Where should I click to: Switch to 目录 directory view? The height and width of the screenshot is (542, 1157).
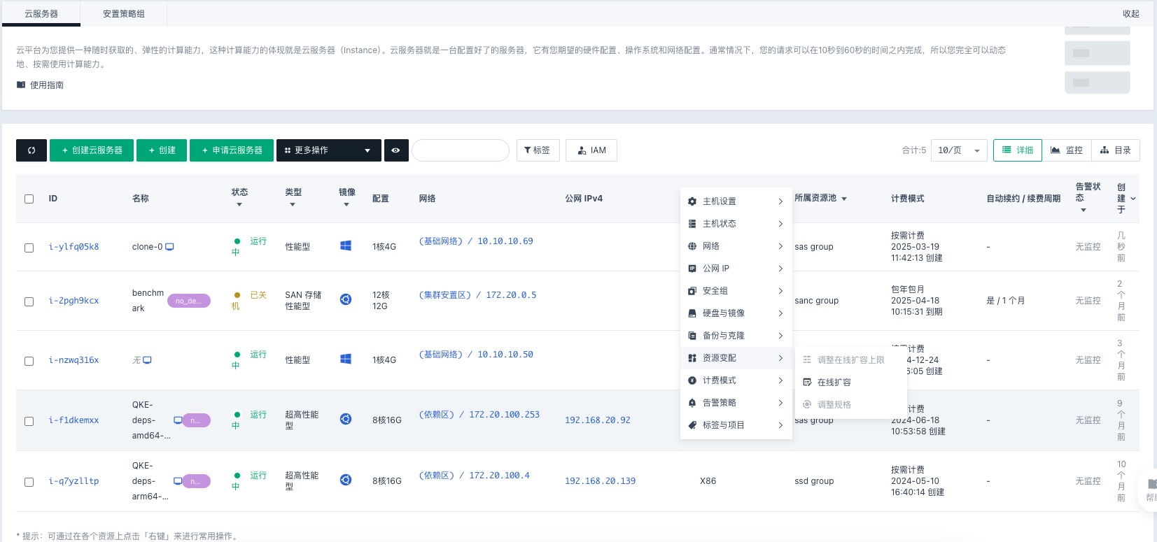1116,150
